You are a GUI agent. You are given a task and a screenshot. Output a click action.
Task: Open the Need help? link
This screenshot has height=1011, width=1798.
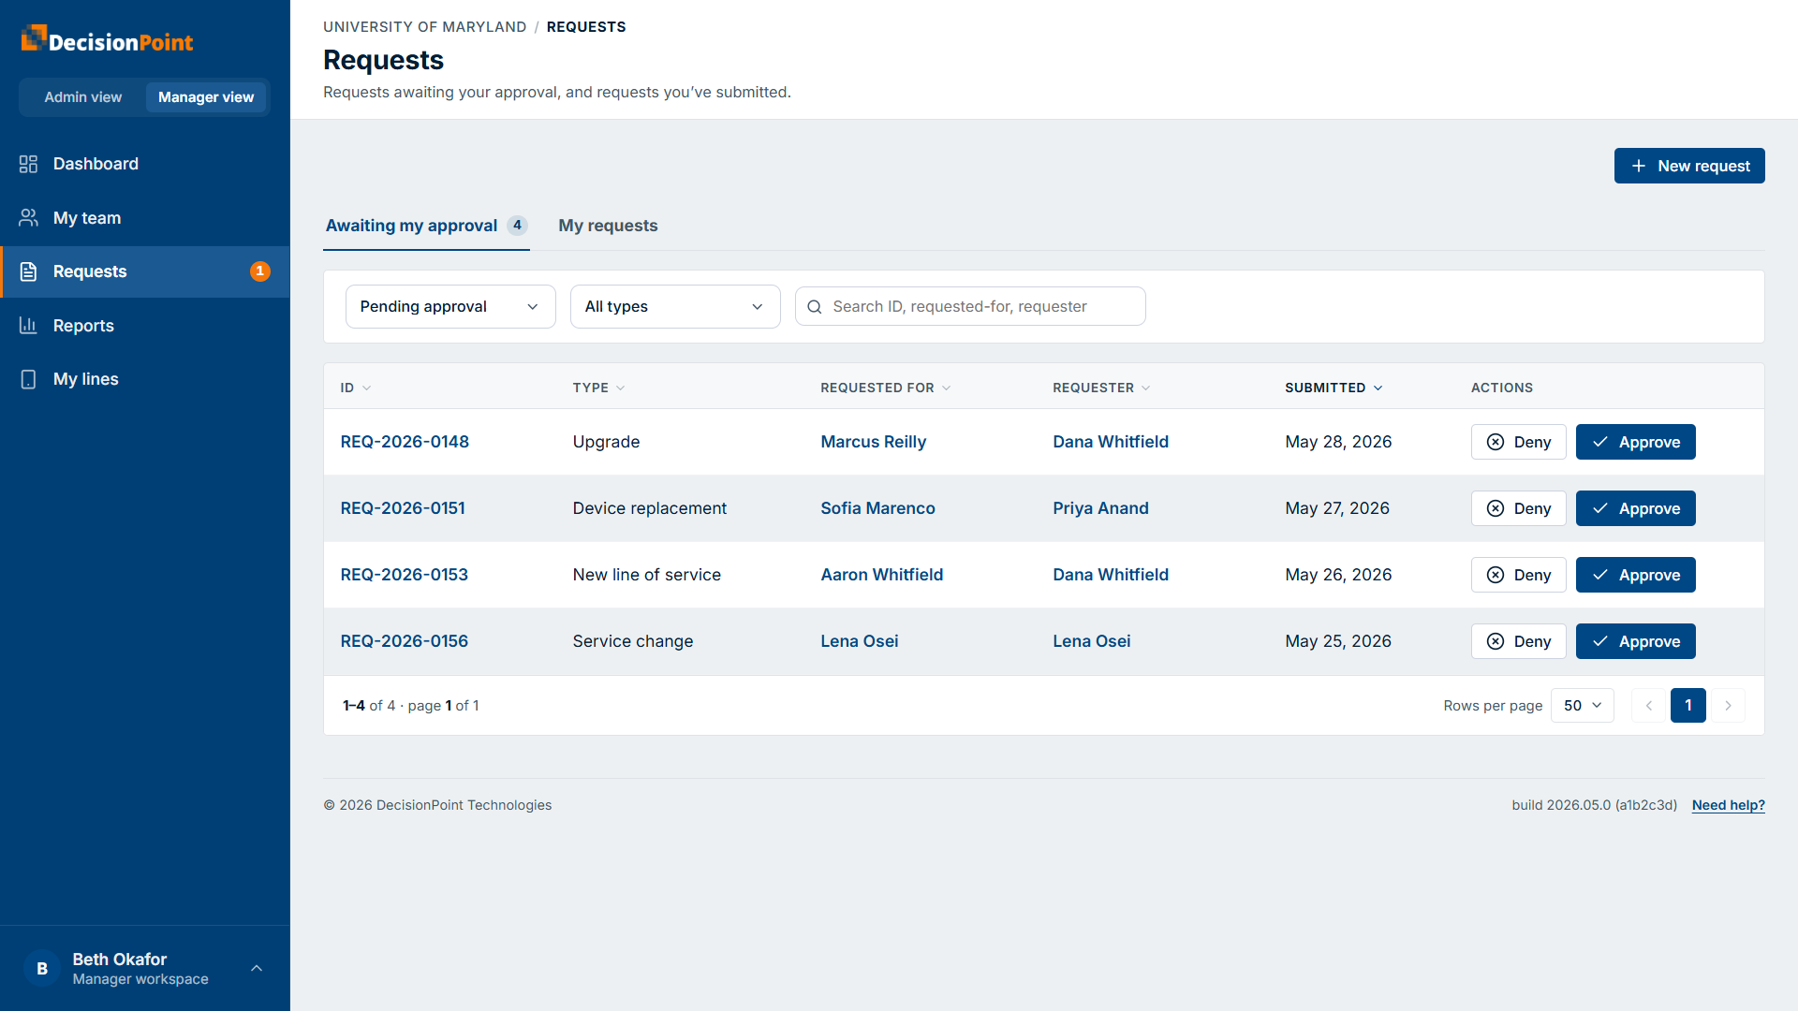[1728, 805]
